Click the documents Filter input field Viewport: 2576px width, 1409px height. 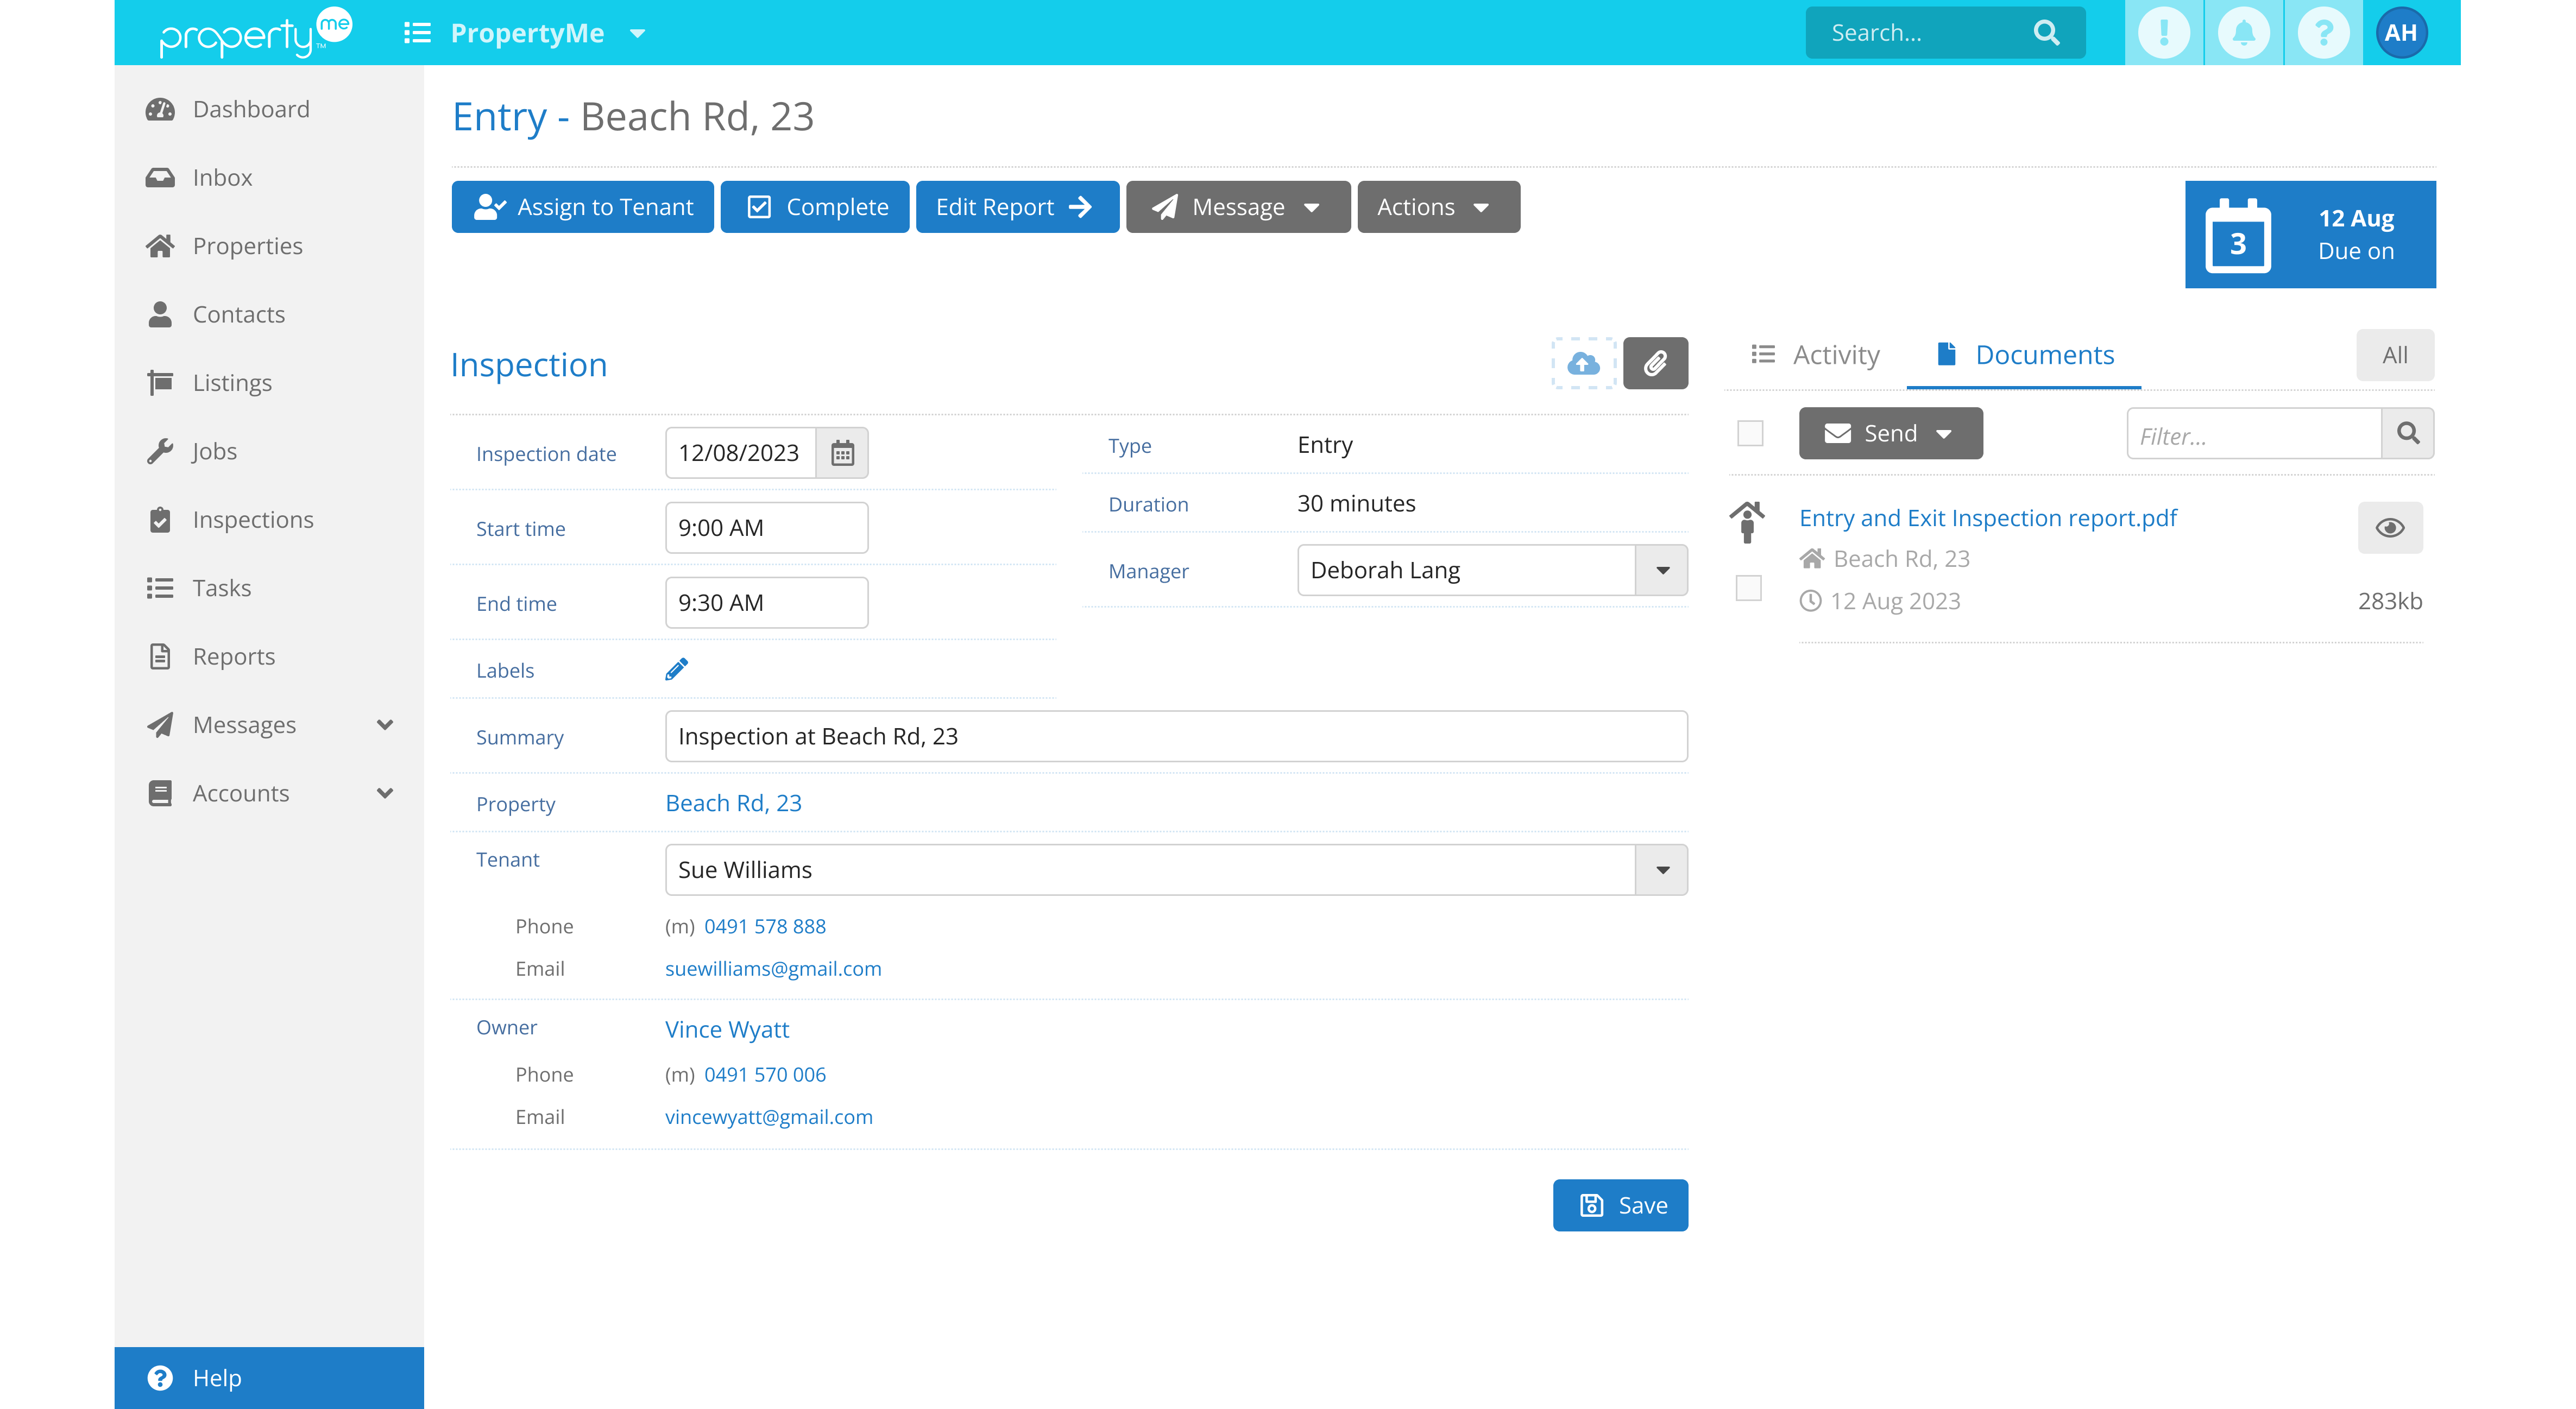coord(2253,434)
